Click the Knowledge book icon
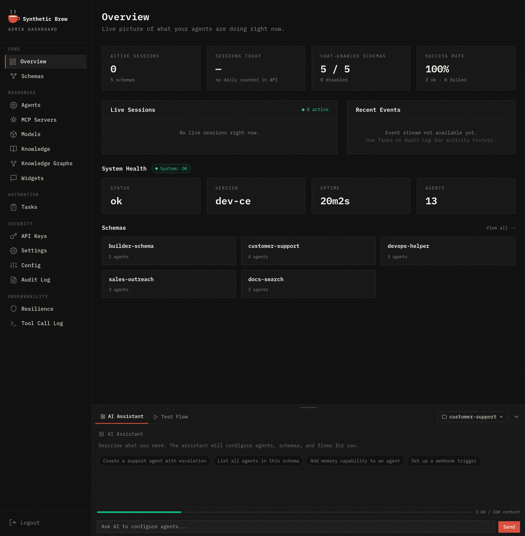The width and height of the screenshot is (525, 536). tap(13, 149)
